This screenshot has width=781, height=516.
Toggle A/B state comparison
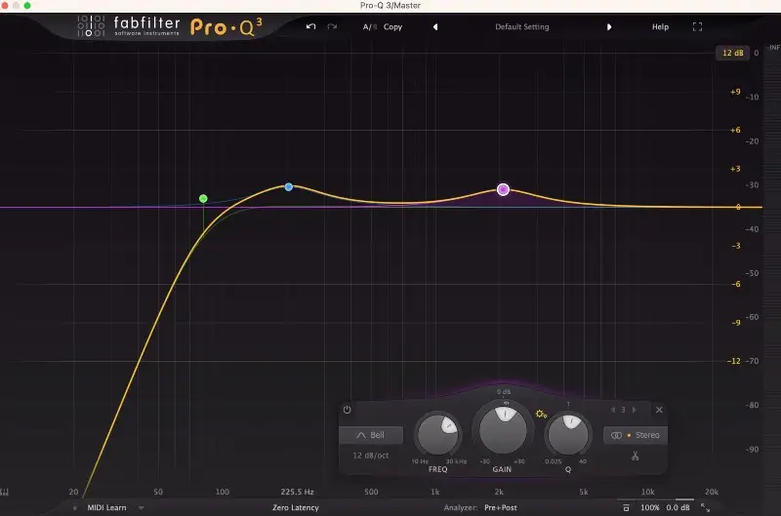[370, 26]
